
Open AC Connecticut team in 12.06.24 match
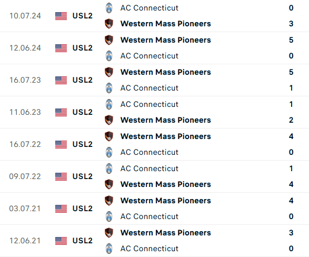(x=149, y=56)
